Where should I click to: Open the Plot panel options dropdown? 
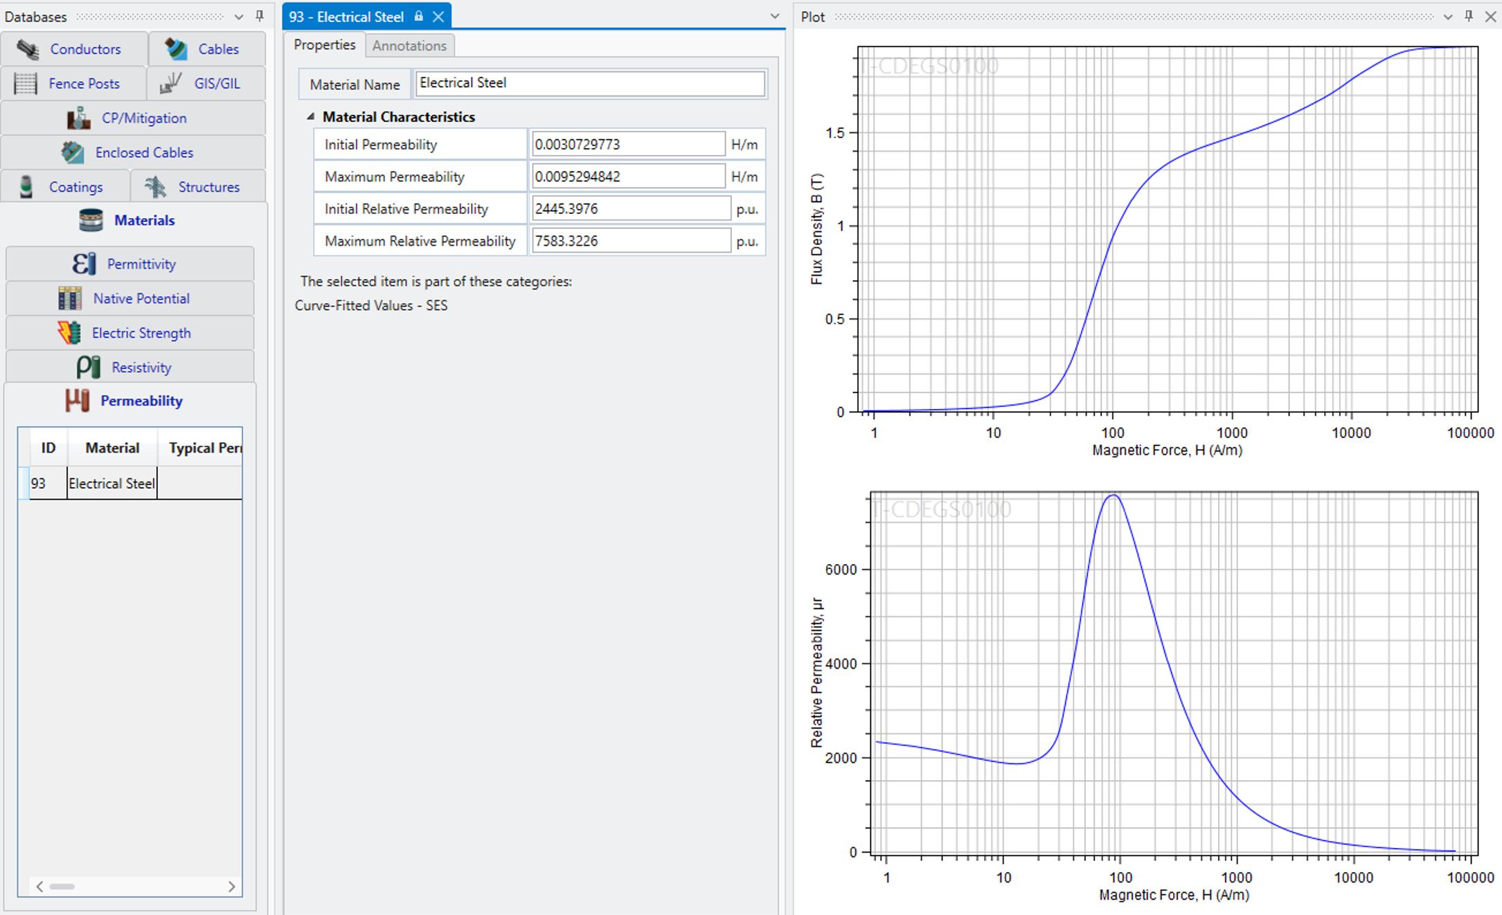click(x=1448, y=17)
